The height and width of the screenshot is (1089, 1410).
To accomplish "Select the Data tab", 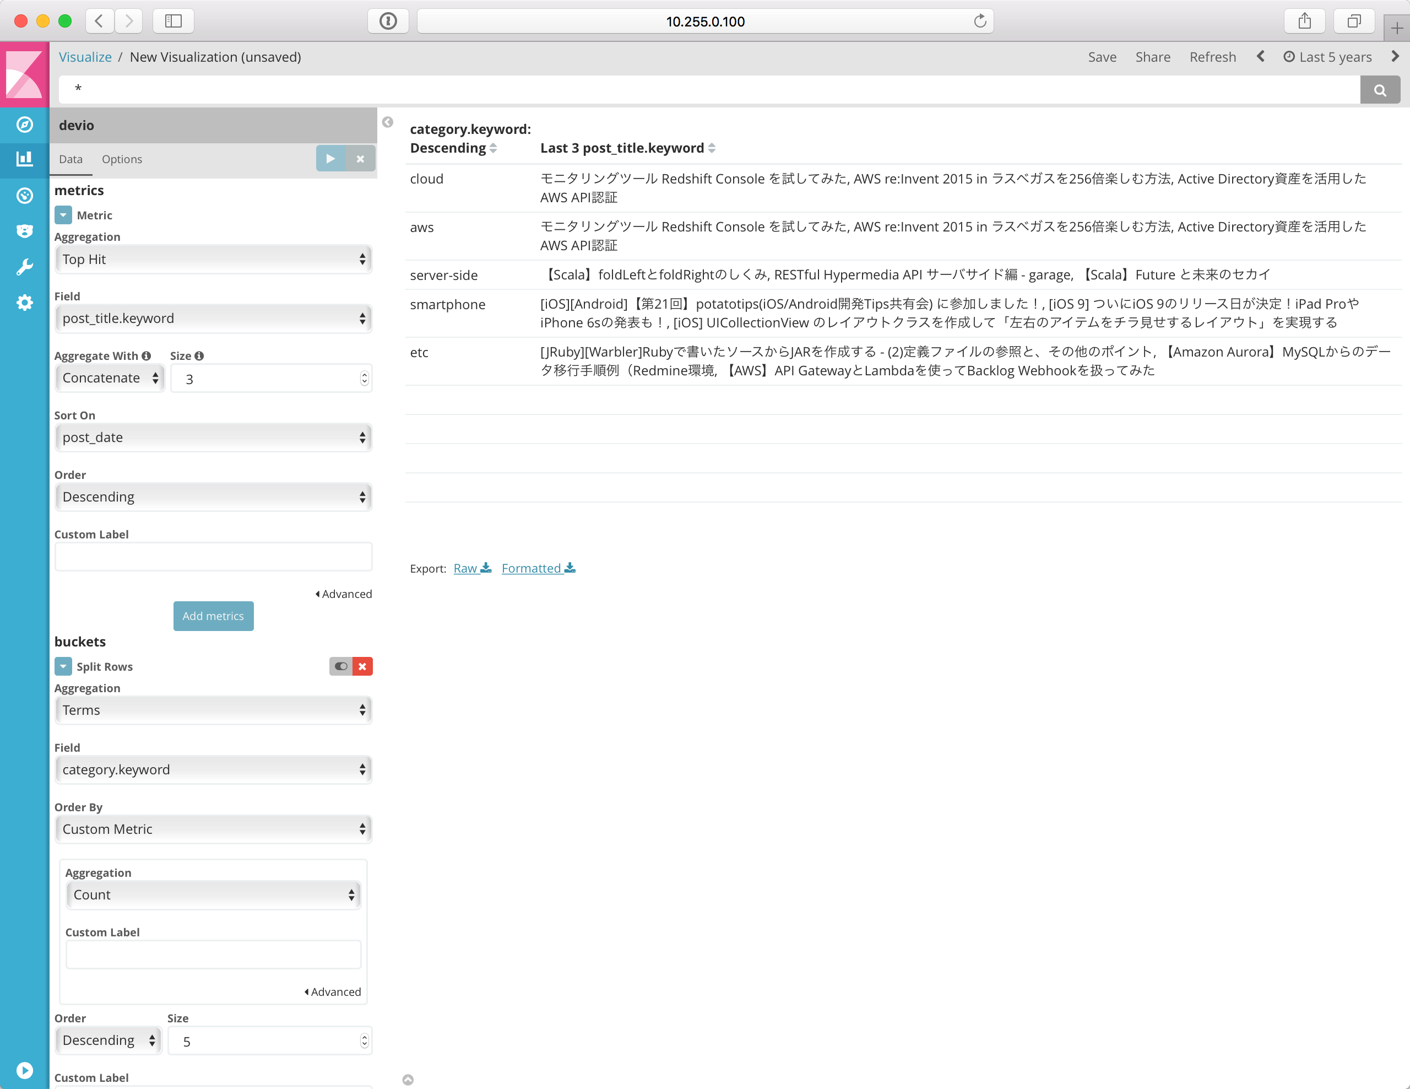I will (70, 159).
